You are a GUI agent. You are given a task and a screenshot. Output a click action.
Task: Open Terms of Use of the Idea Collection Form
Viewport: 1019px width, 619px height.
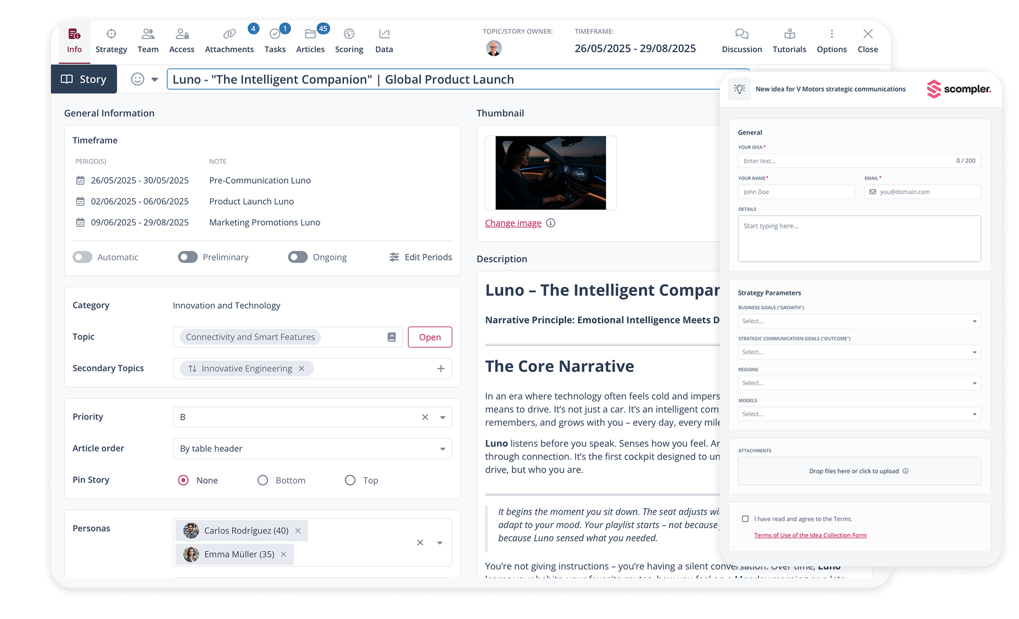(810, 535)
